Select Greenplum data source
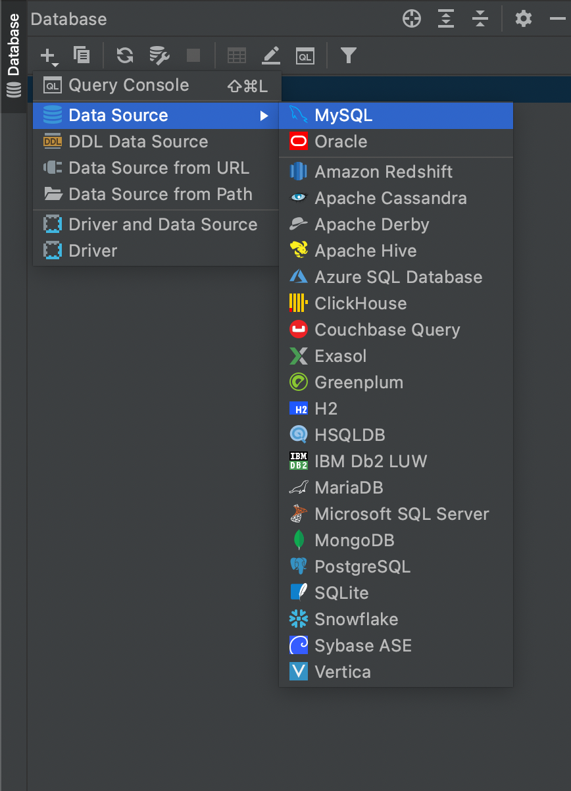Screen dimensions: 571x791 click(x=396, y=382)
